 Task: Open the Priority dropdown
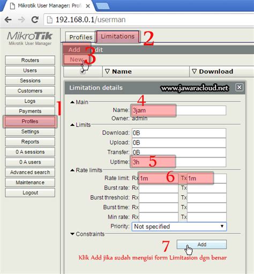click(x=179, y=226)
